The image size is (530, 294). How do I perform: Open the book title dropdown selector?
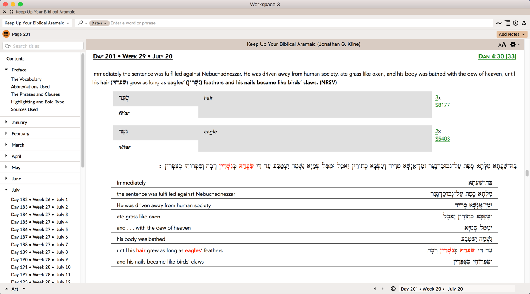coord(37,23)
